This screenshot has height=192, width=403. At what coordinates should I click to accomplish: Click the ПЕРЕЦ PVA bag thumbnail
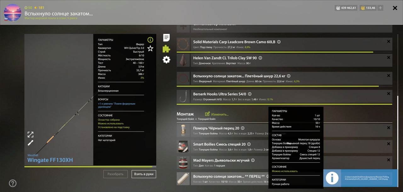[x=183, y=179]
